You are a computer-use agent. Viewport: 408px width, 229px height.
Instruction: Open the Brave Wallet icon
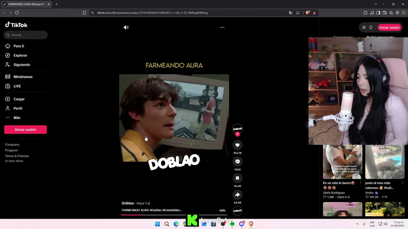tap(385, 13)
